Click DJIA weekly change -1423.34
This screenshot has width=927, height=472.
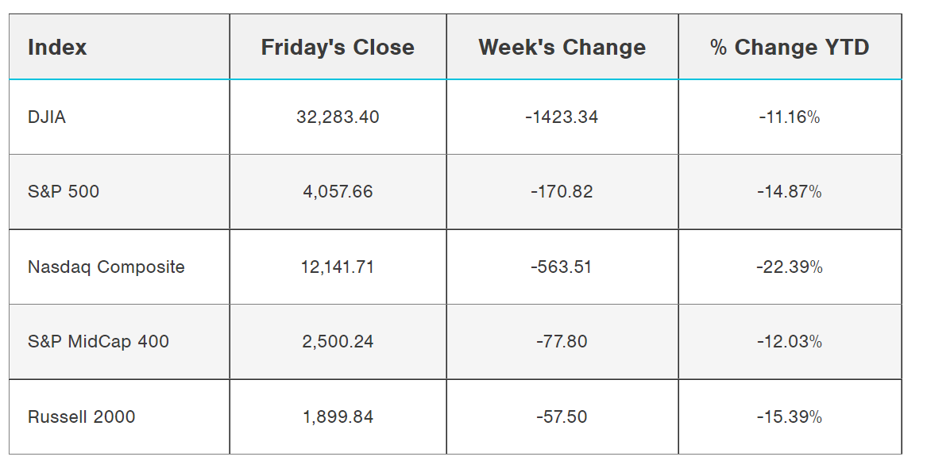point(562,117)
